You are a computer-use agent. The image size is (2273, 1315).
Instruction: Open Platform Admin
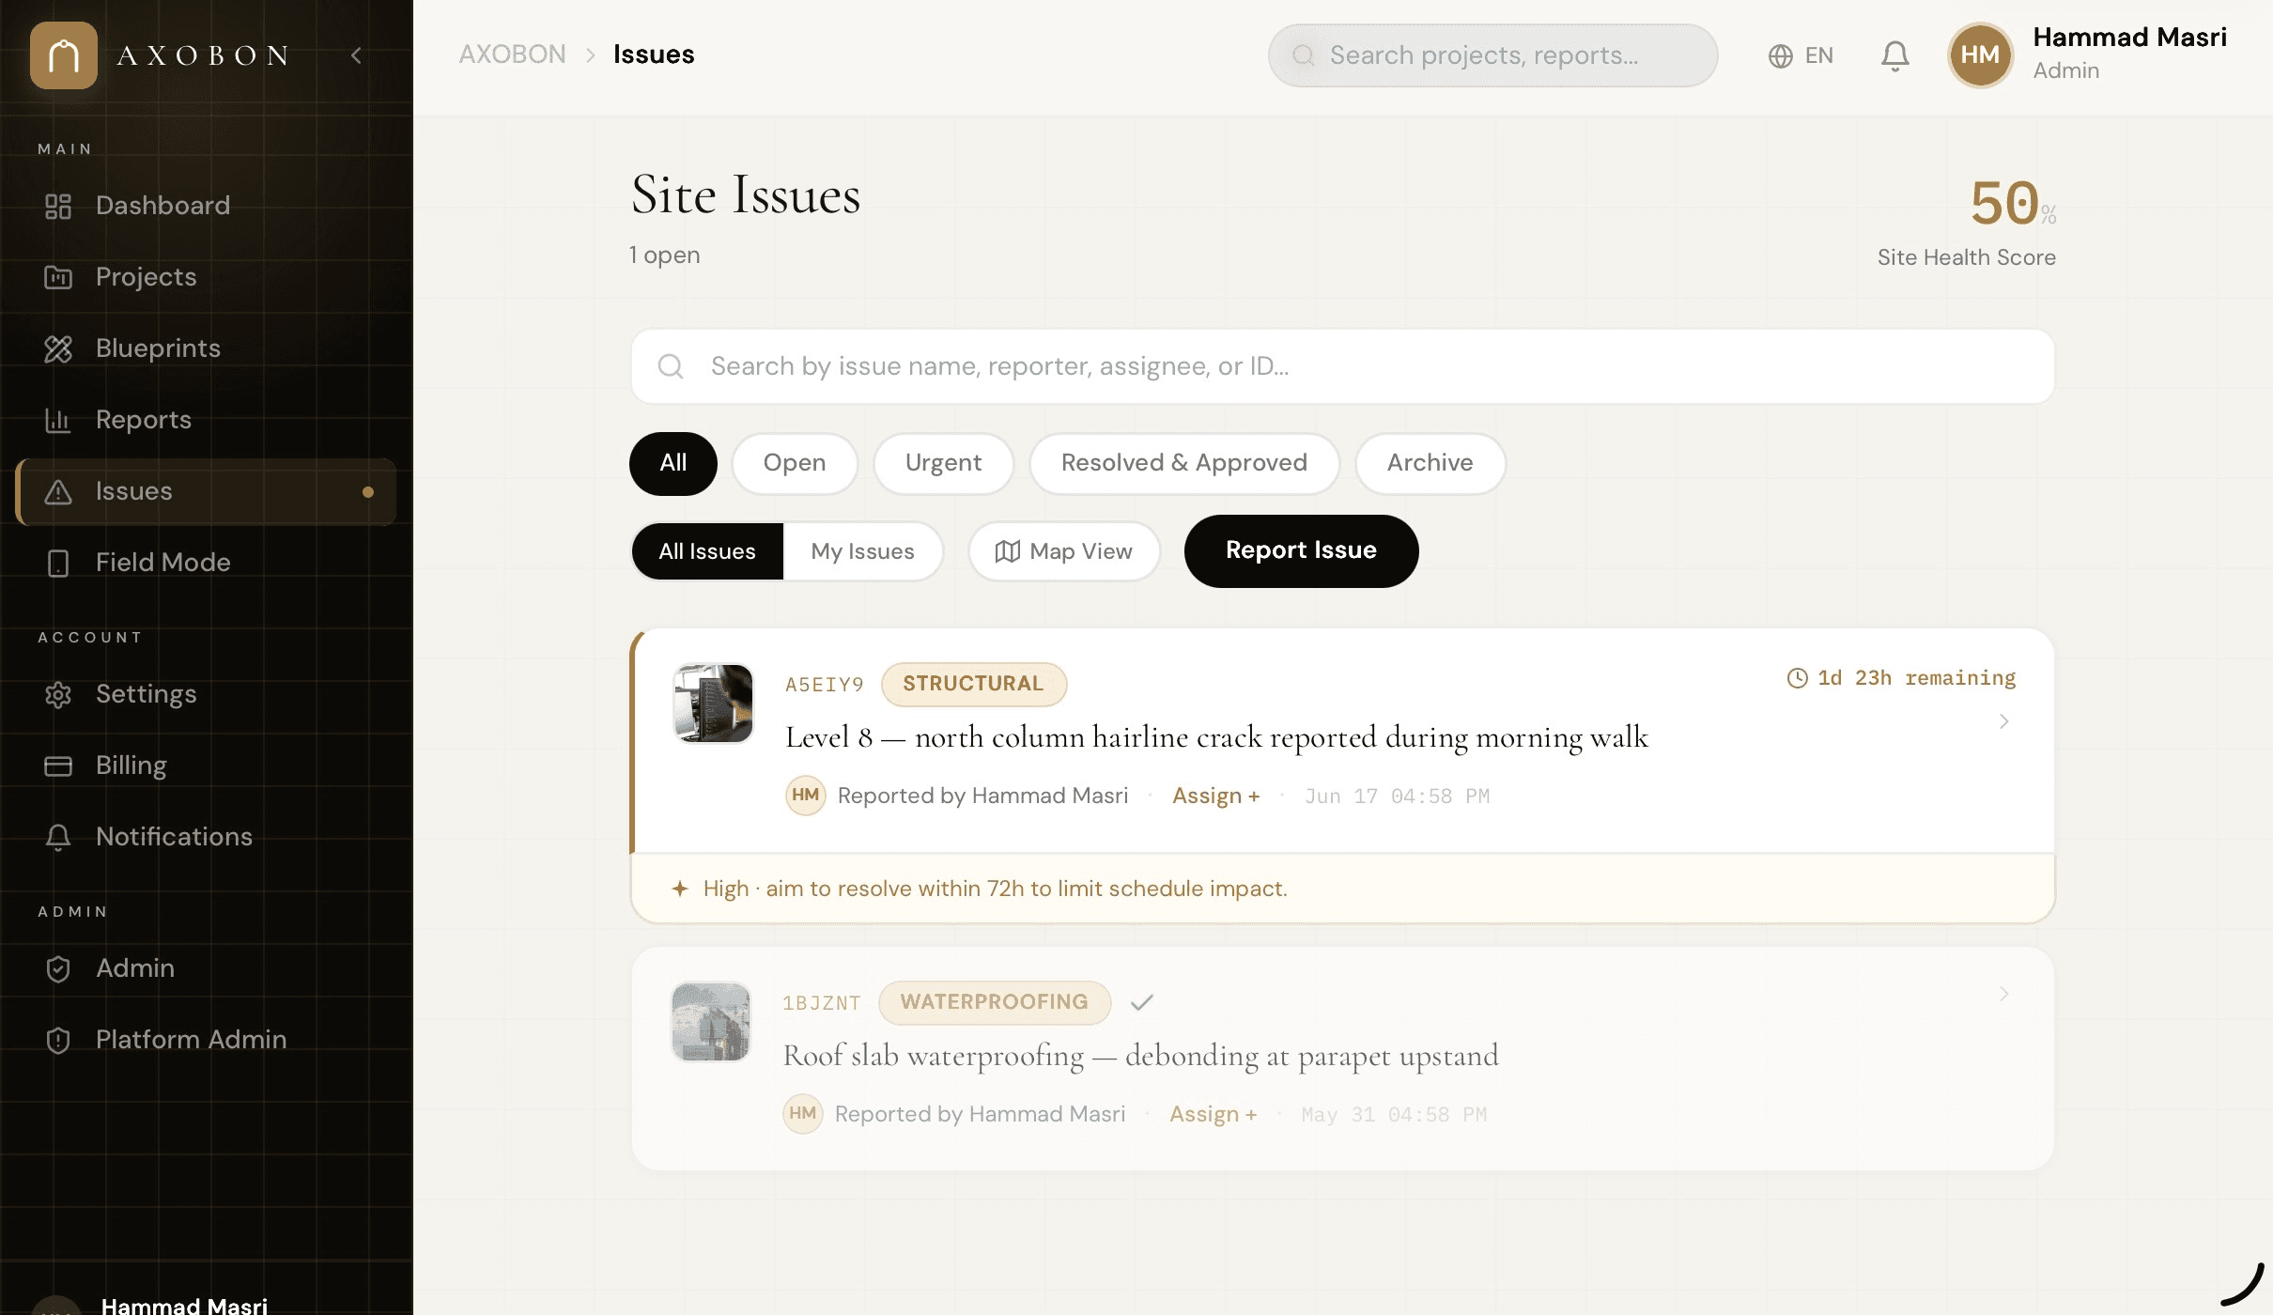click(207, 1040)
